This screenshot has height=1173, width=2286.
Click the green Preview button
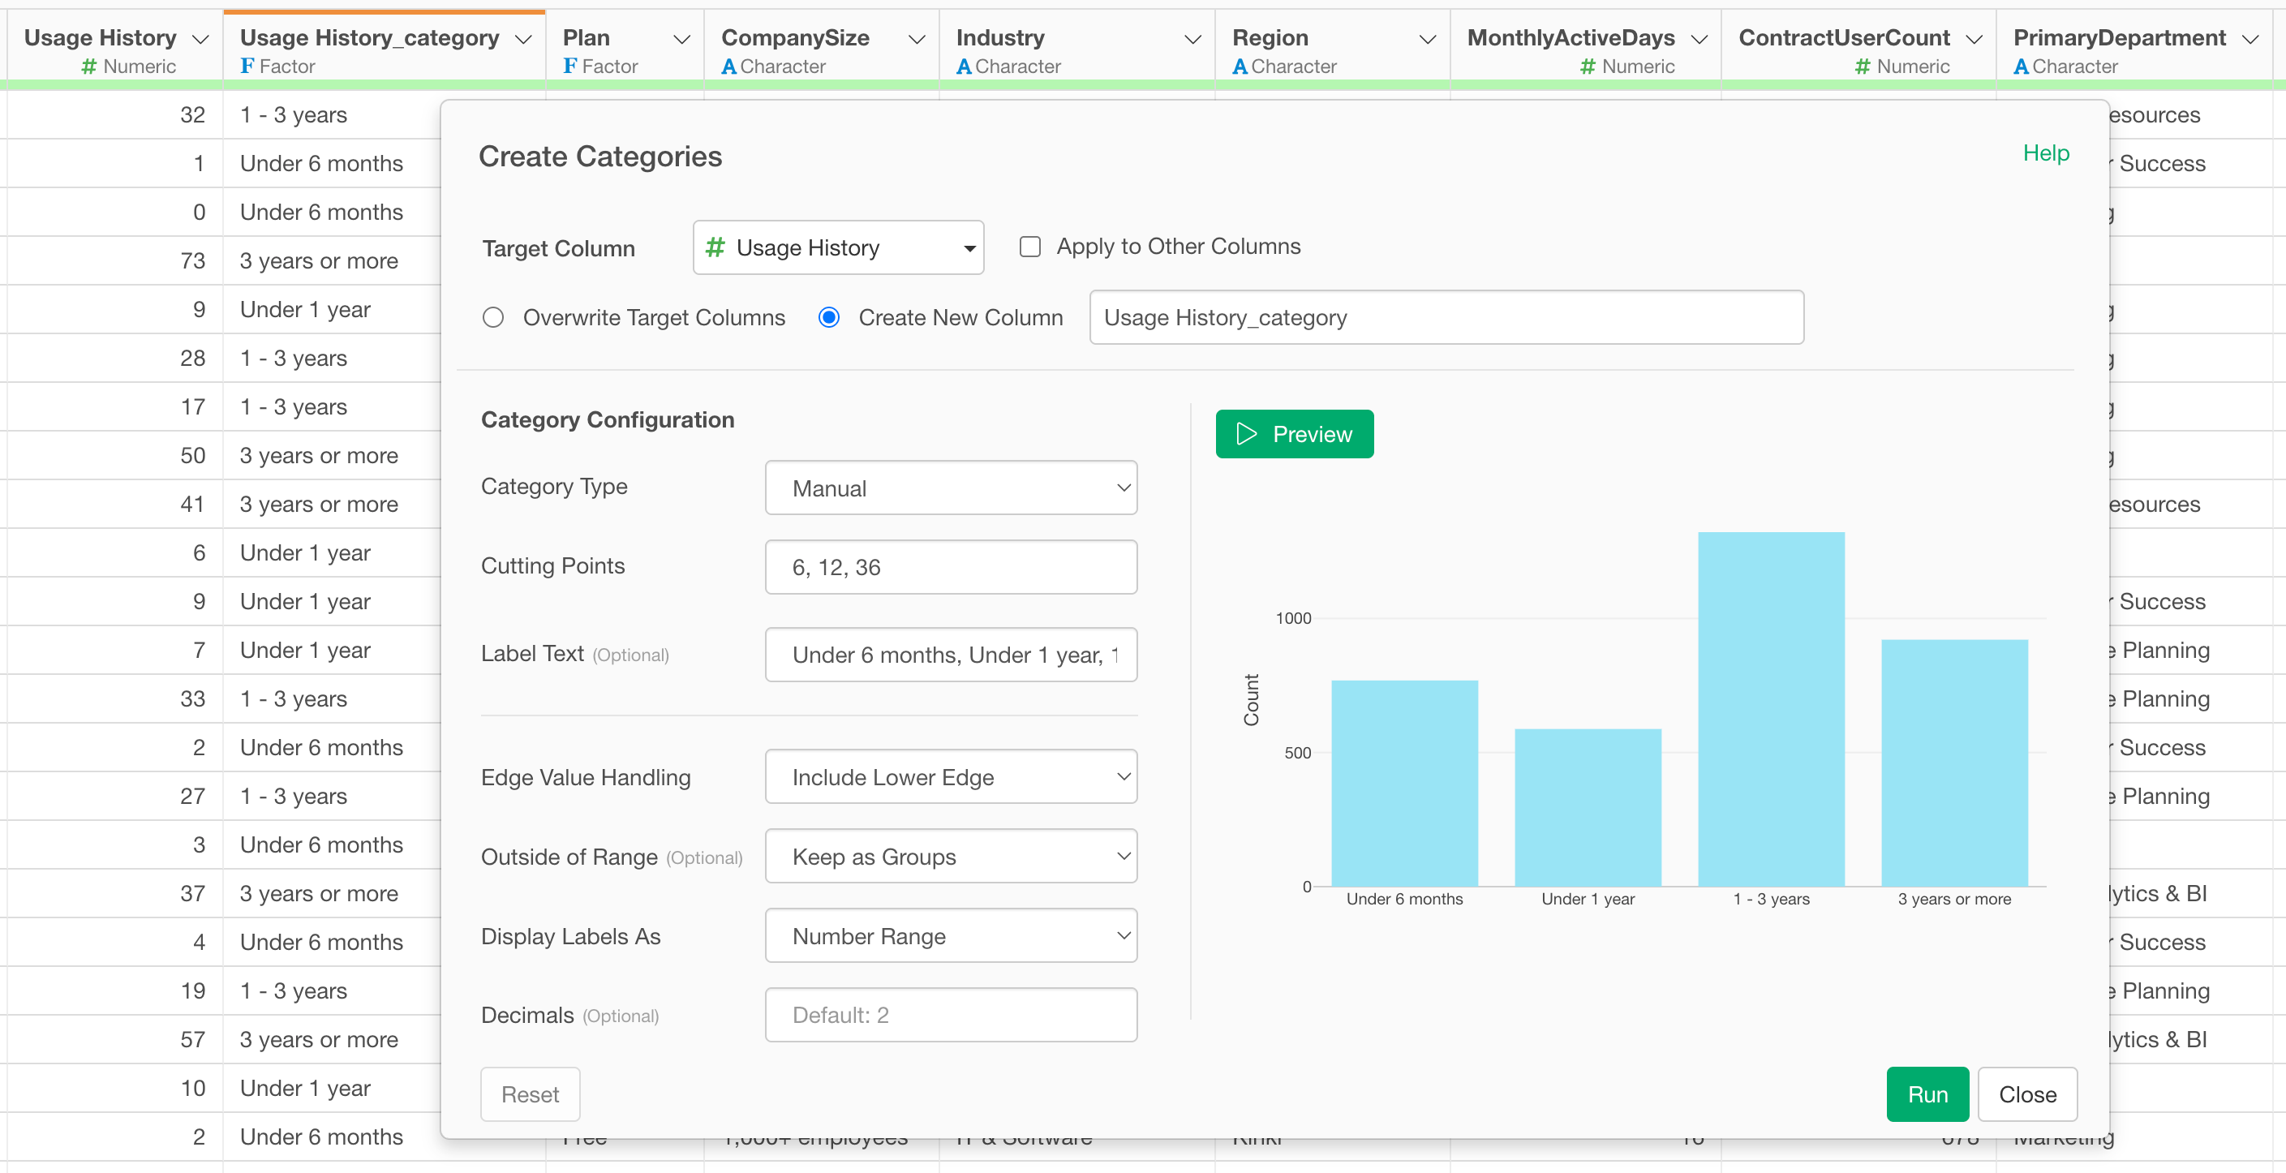[x=1295, y=434]
